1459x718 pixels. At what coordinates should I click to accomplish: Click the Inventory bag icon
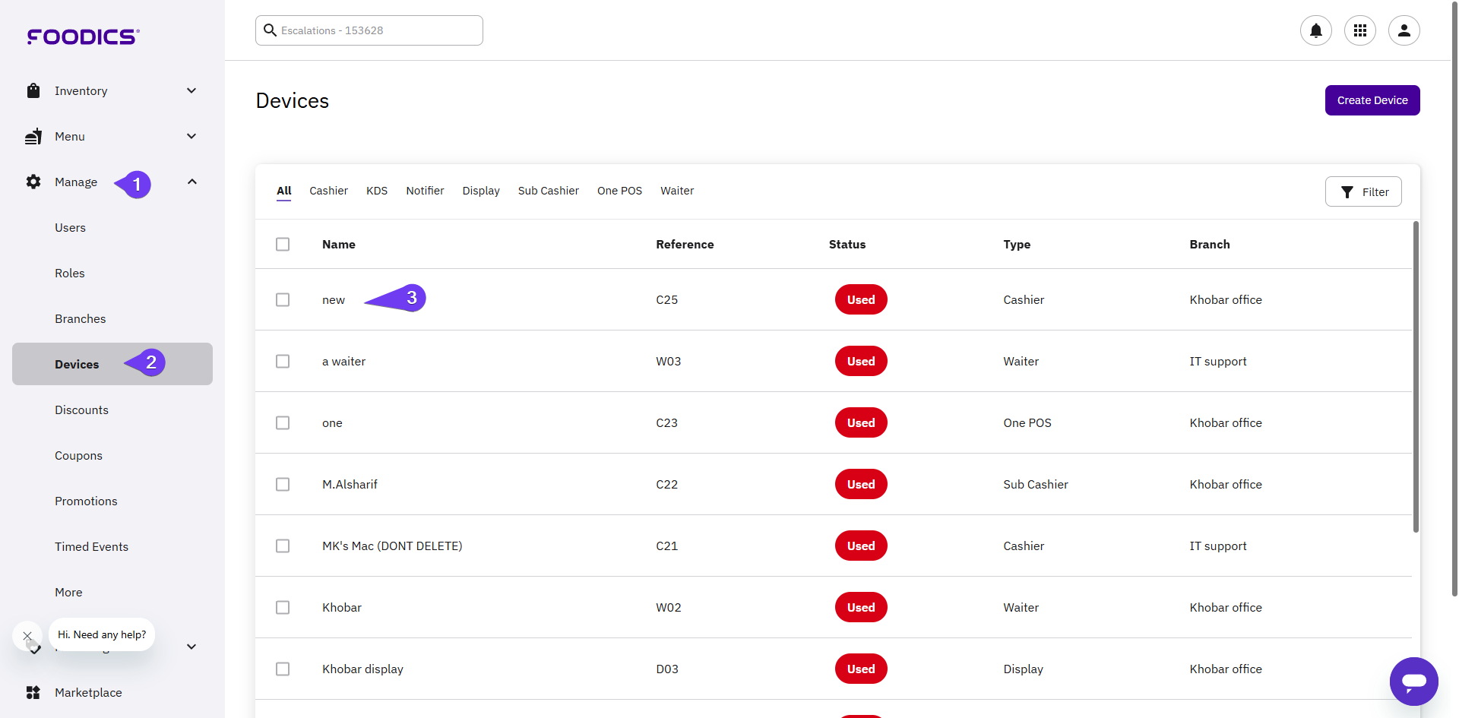pyautogui.click(x=33, y=91)
